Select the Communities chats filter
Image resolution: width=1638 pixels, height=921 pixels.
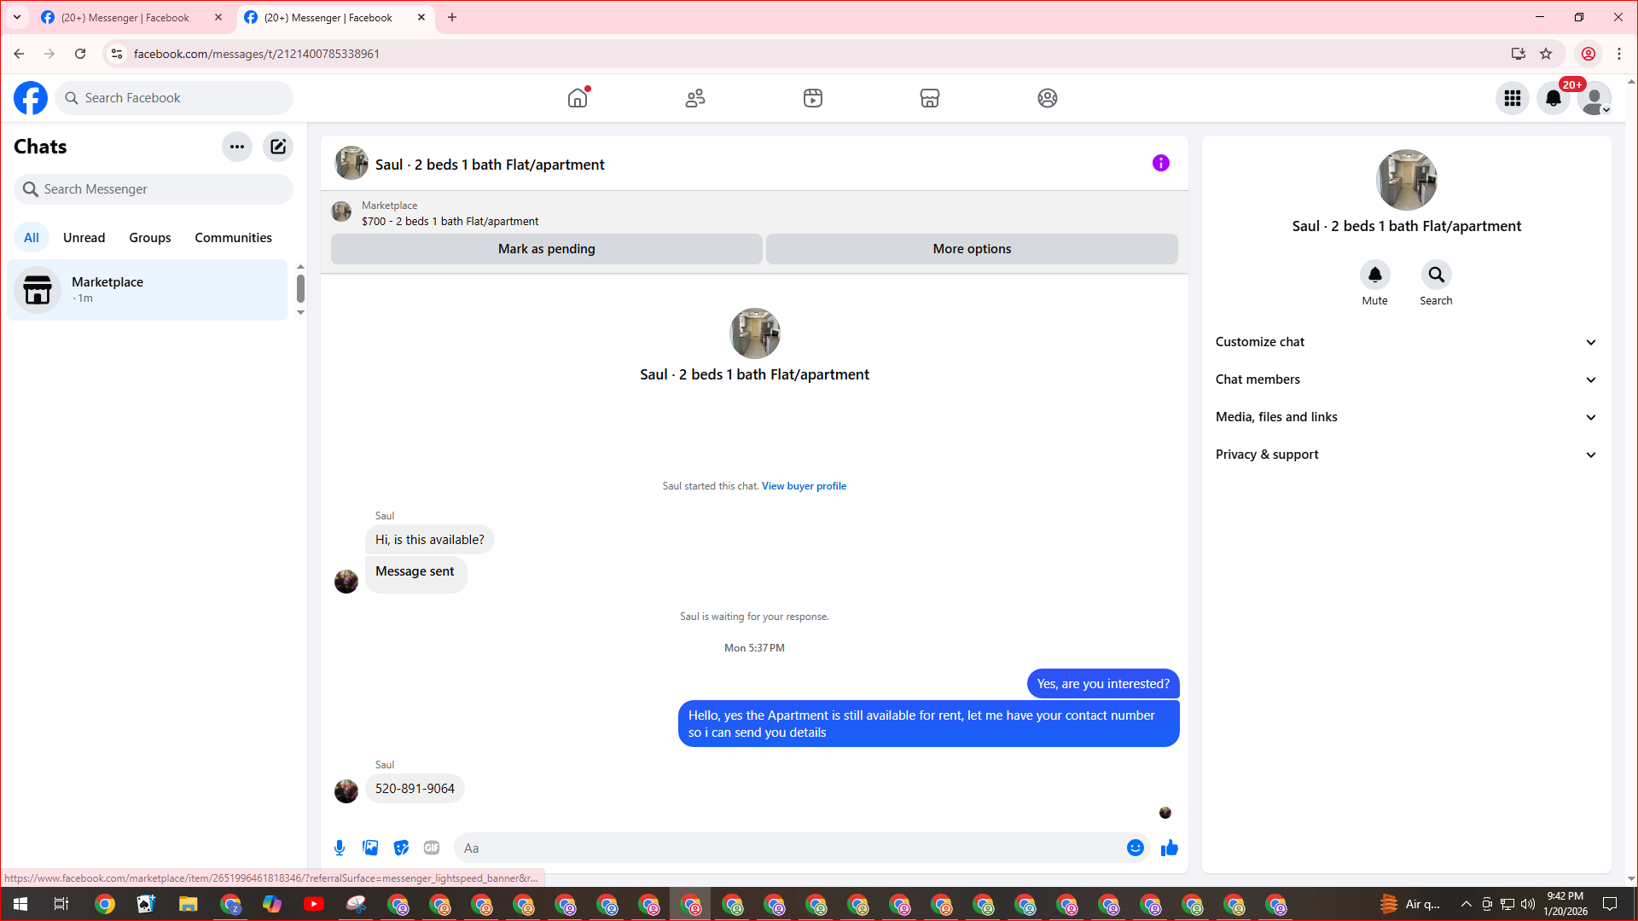[x=233, y=238]
